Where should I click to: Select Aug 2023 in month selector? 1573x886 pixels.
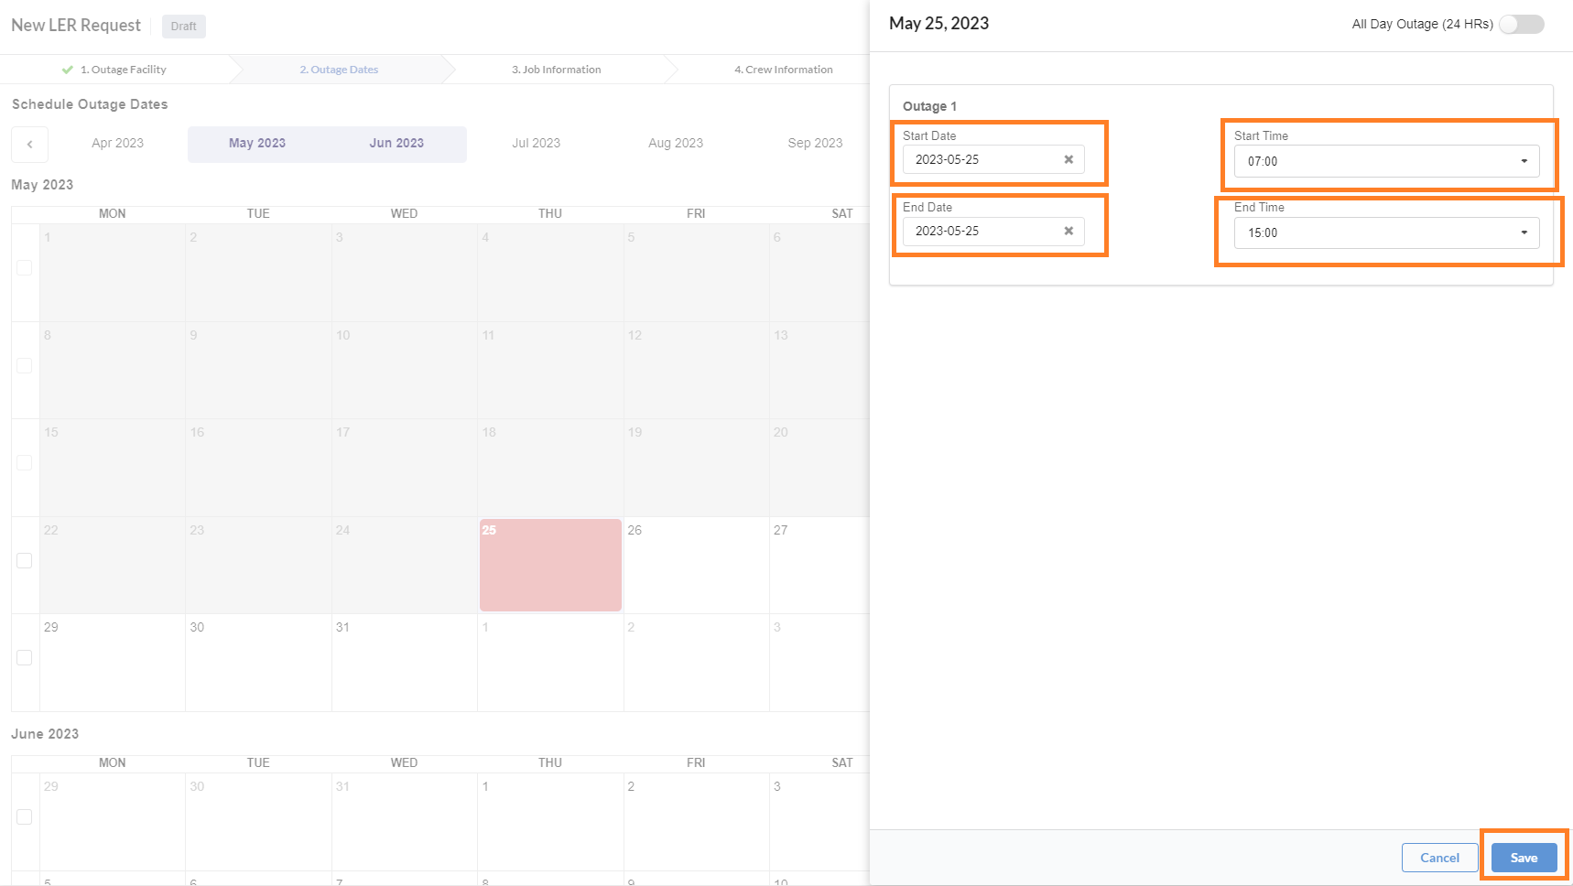coord(675,144)
